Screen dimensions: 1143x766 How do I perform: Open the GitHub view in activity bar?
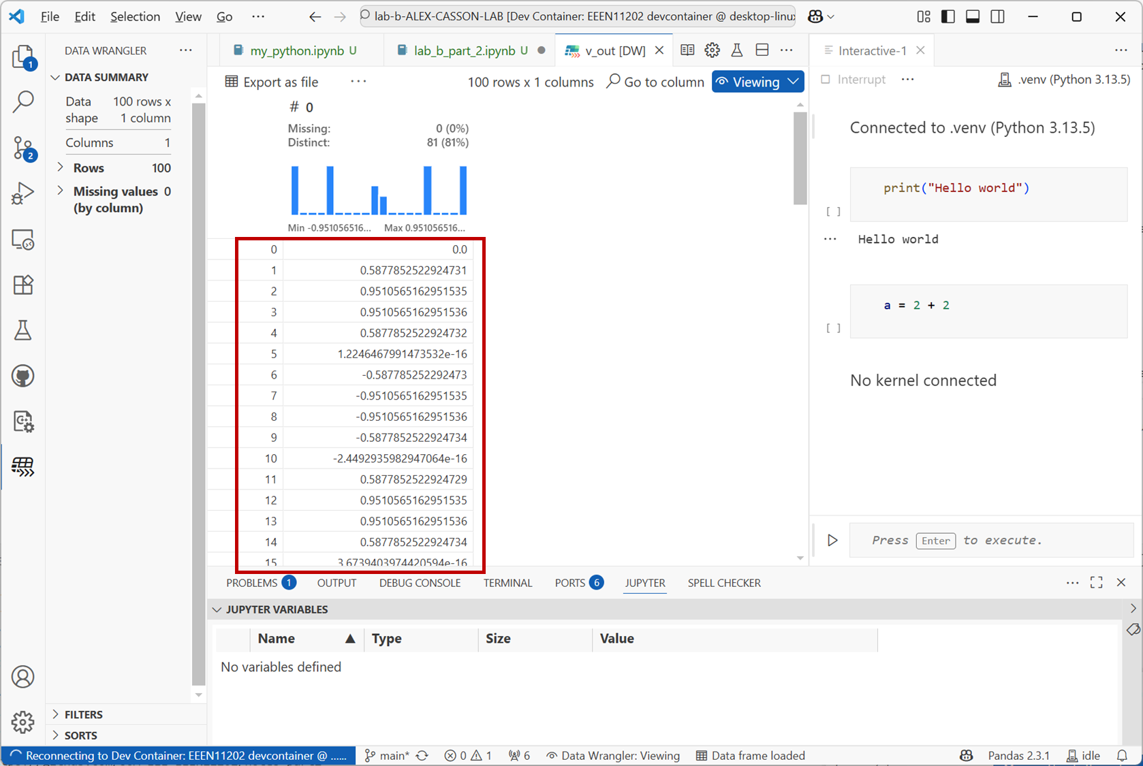pos(23,376)
